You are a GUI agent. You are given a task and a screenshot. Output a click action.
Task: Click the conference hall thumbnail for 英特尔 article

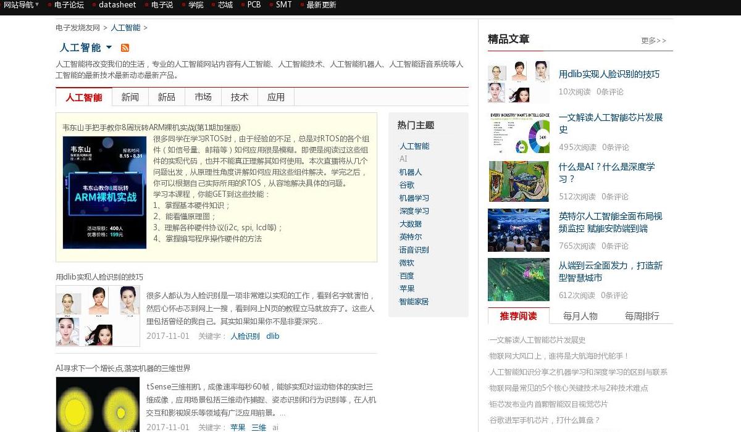tap(519, 231)
